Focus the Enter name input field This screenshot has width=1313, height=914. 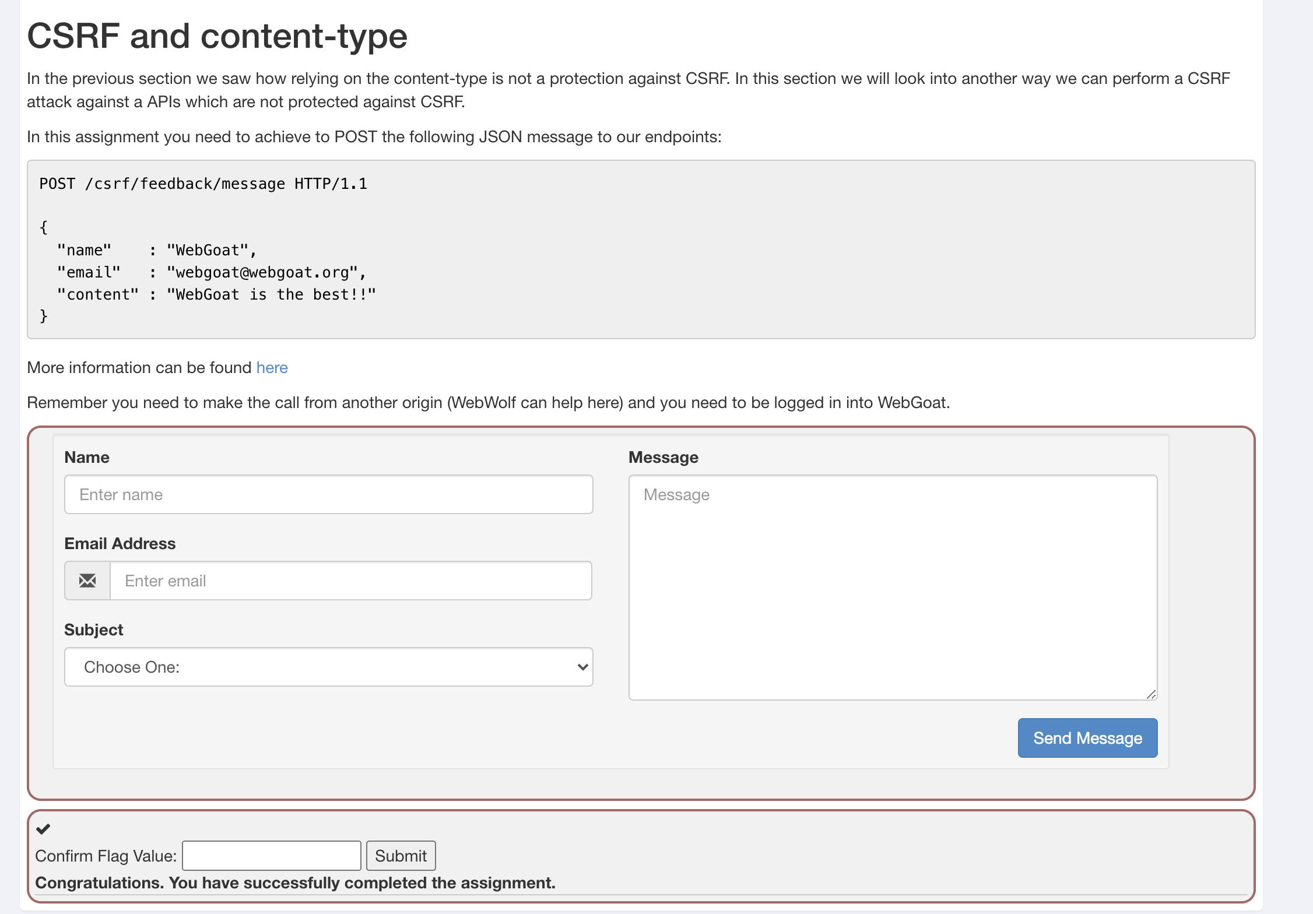click(328, 494)
